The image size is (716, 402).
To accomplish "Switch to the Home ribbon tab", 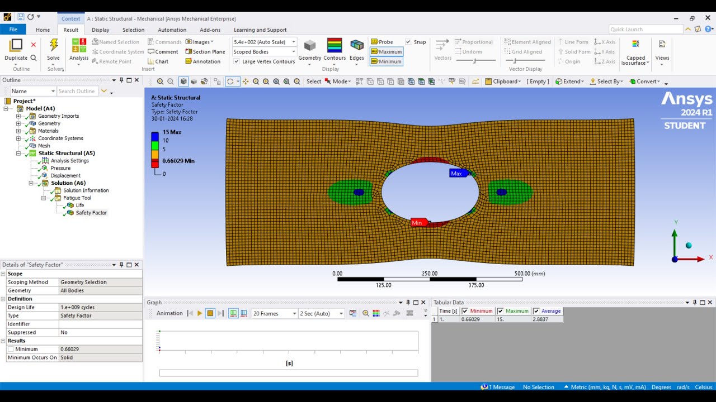I will [43, 30].
